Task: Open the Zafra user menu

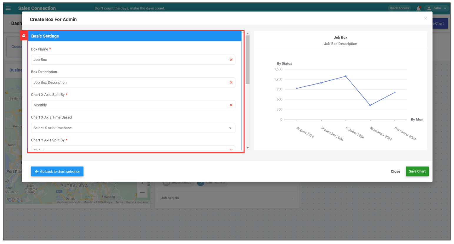Action: (437, 8)
